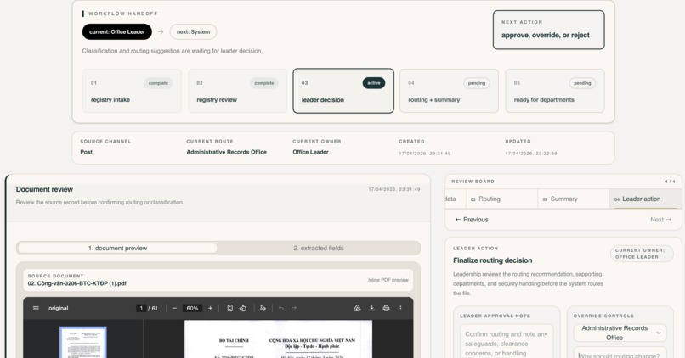Click the 'Office Leader' current owner value
This screenshot has width=685, height=358.
[310, 152]
